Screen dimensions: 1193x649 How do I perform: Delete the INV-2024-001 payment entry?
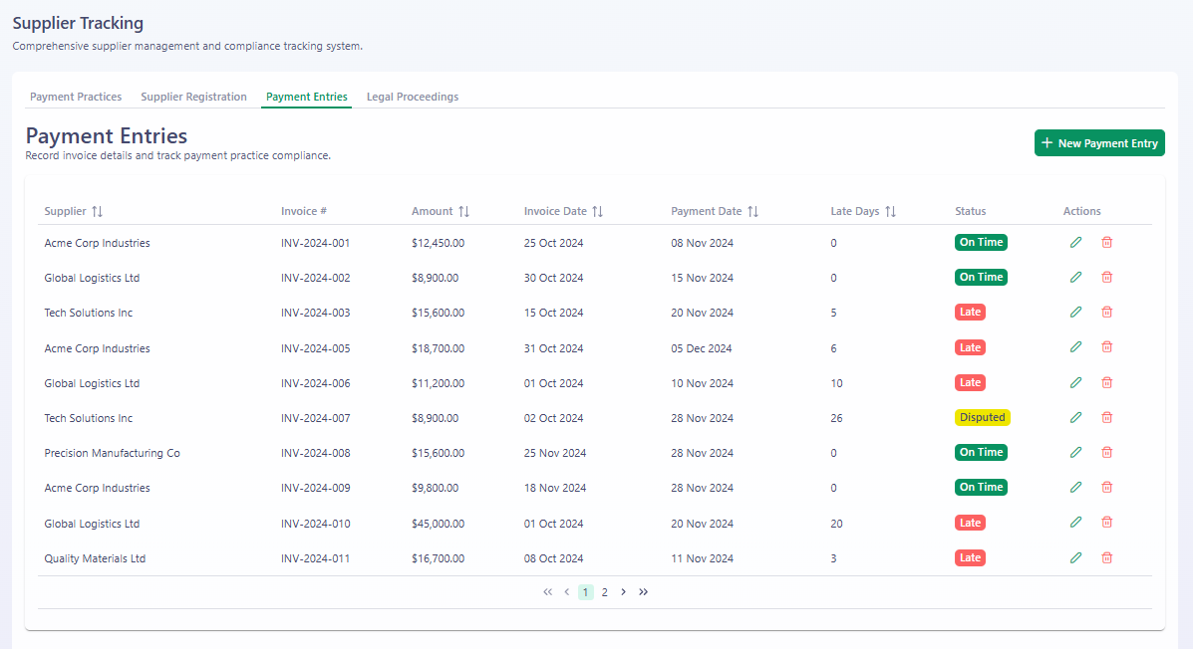click(1107, 243)
